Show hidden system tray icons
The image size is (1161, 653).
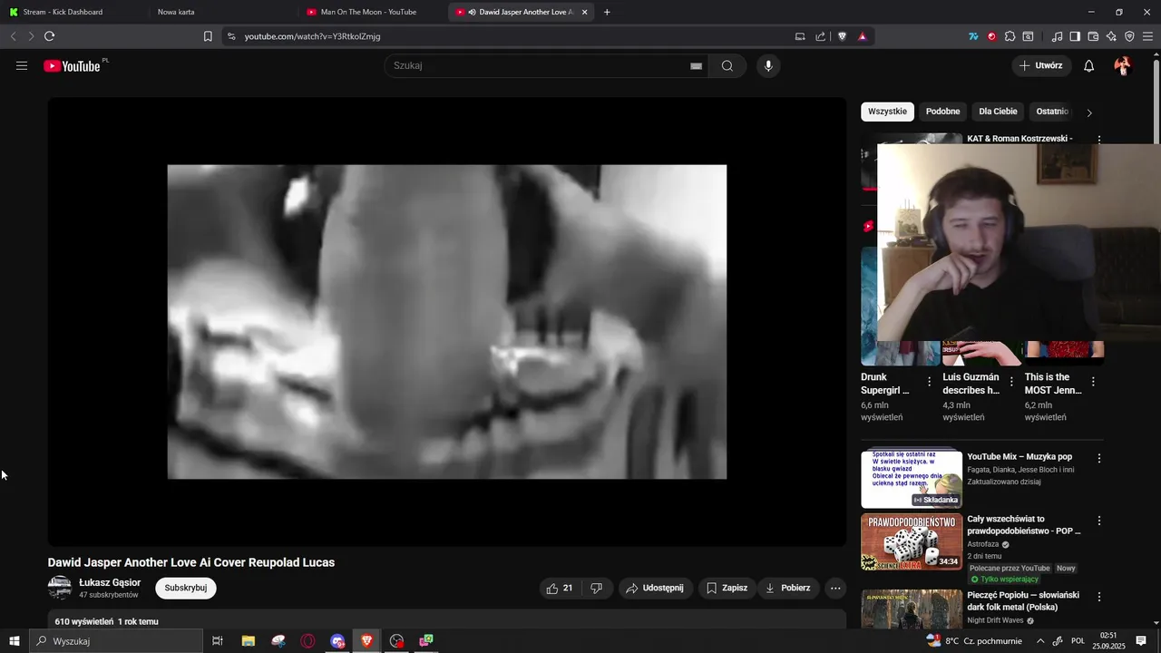(1040, 641)
